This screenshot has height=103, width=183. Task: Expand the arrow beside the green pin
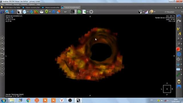(x=50, y=12)
